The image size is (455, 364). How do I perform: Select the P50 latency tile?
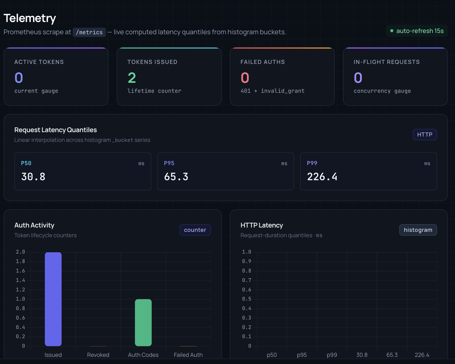click(x=83, y=171)
